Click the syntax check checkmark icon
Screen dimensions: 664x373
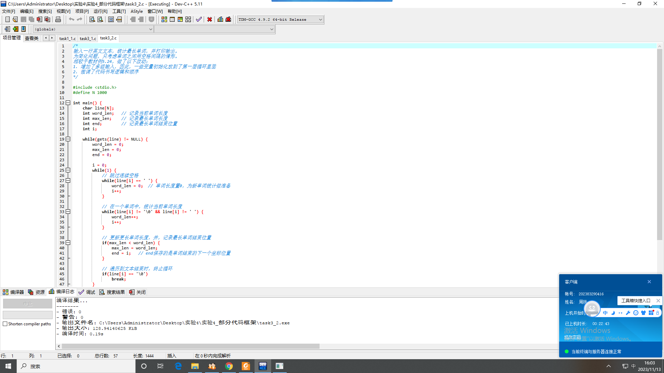tap(199, 19)
